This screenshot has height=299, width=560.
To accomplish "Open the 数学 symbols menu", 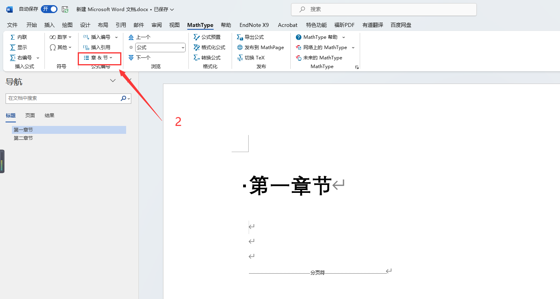I will click(x=61, y=37).
